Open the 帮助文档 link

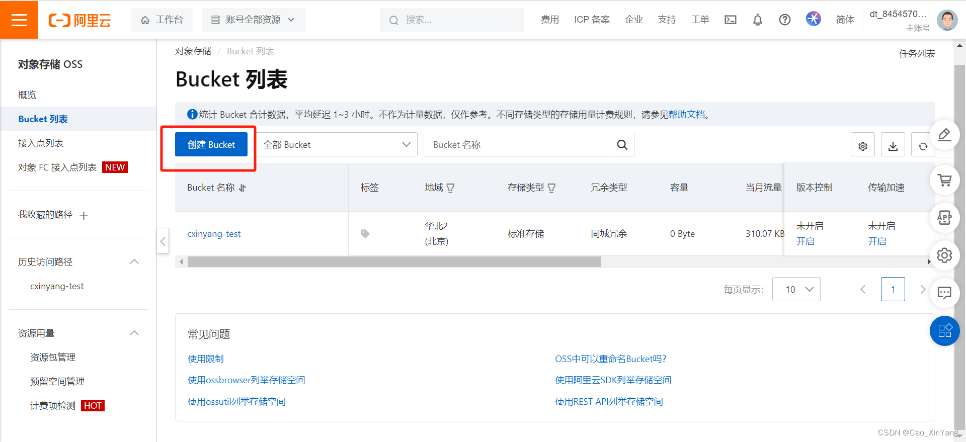(687, 115)
